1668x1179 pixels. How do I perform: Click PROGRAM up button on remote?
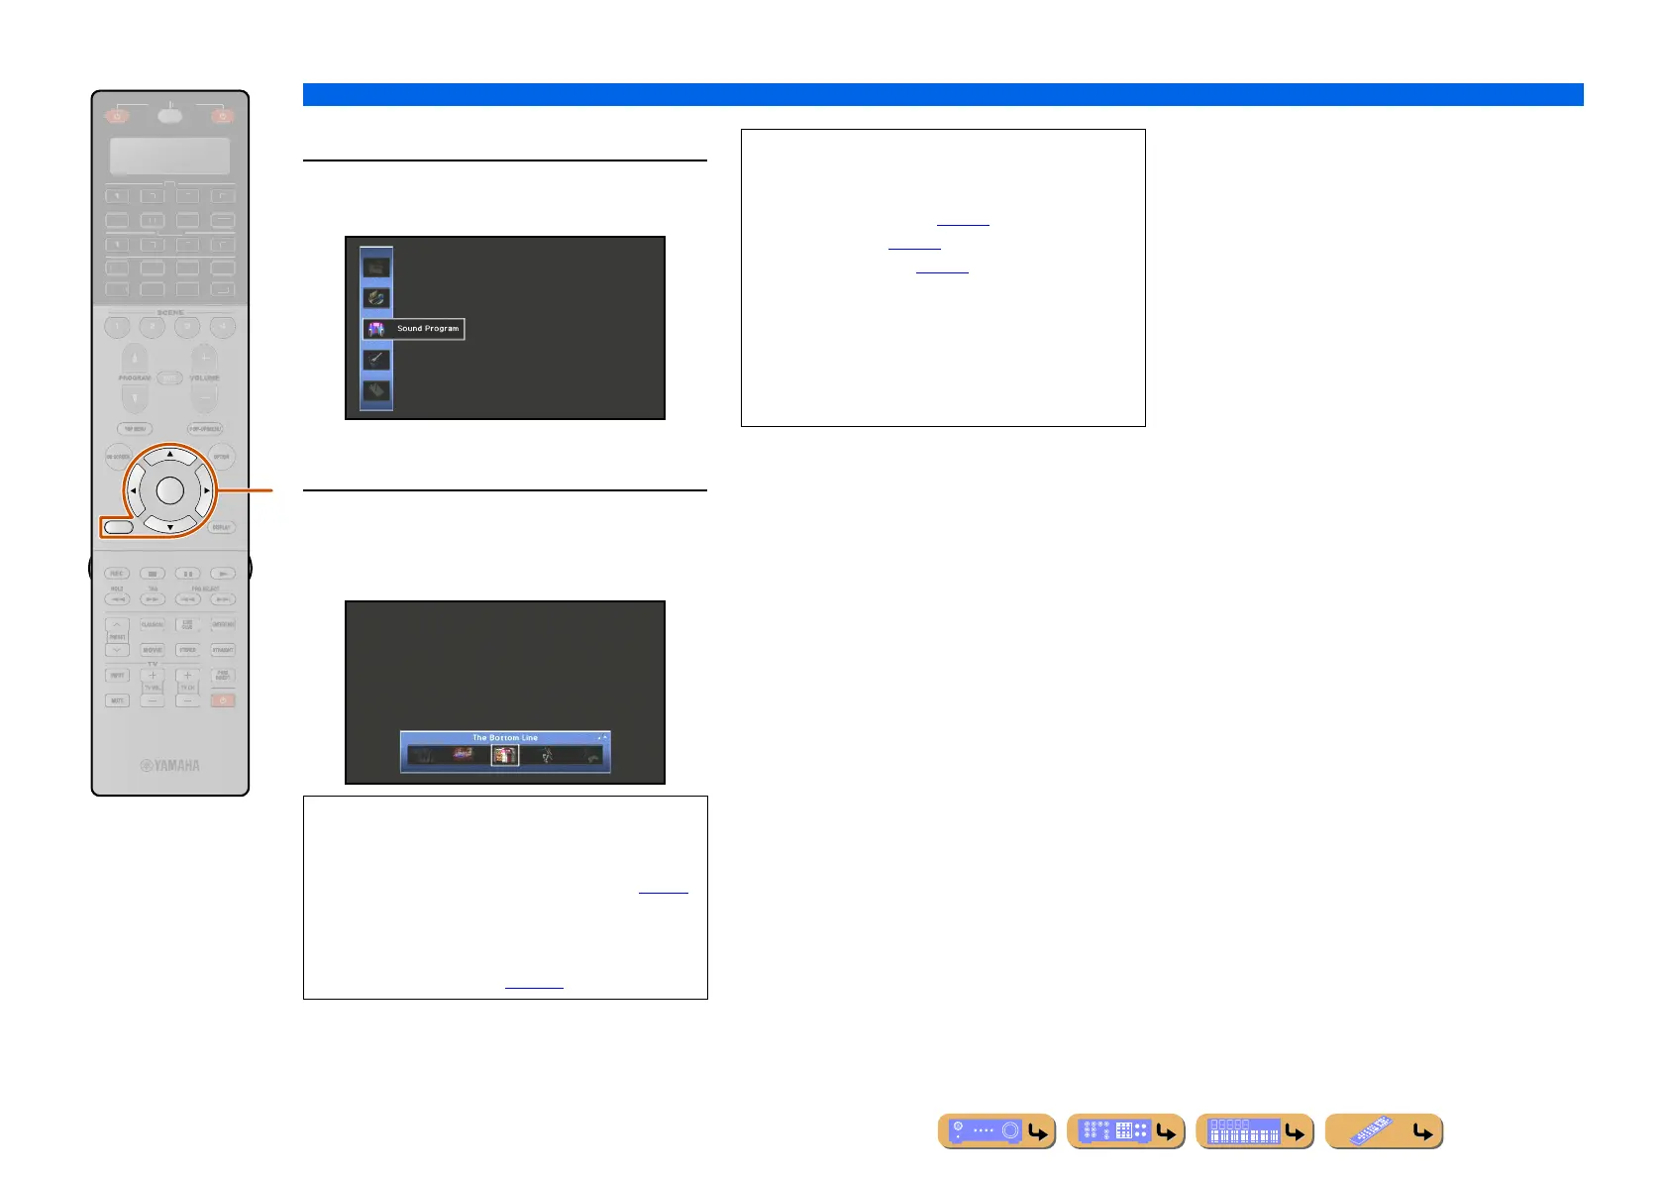coord(135,359)
